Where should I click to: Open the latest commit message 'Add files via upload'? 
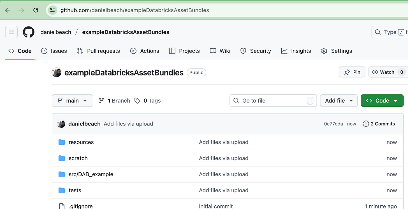pyautogui.click(x=128, y=124)
